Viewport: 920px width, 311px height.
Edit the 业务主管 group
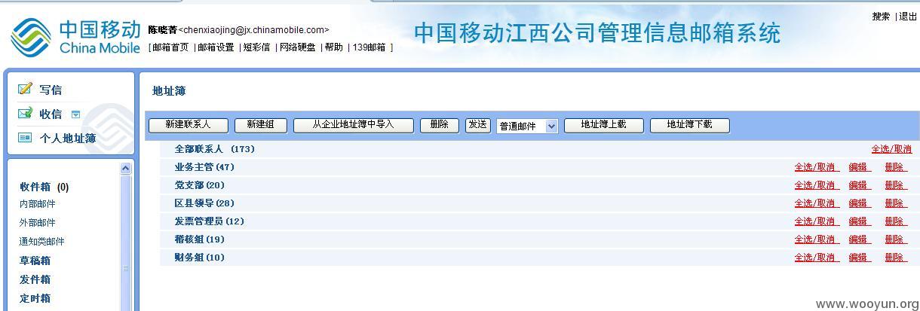pyautogui.click(x=858, y=167)
